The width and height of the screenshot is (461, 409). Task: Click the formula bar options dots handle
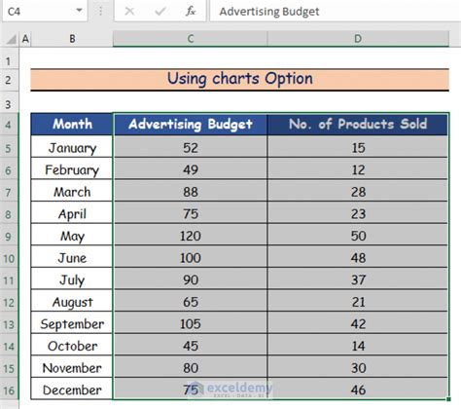coord(100,12)
